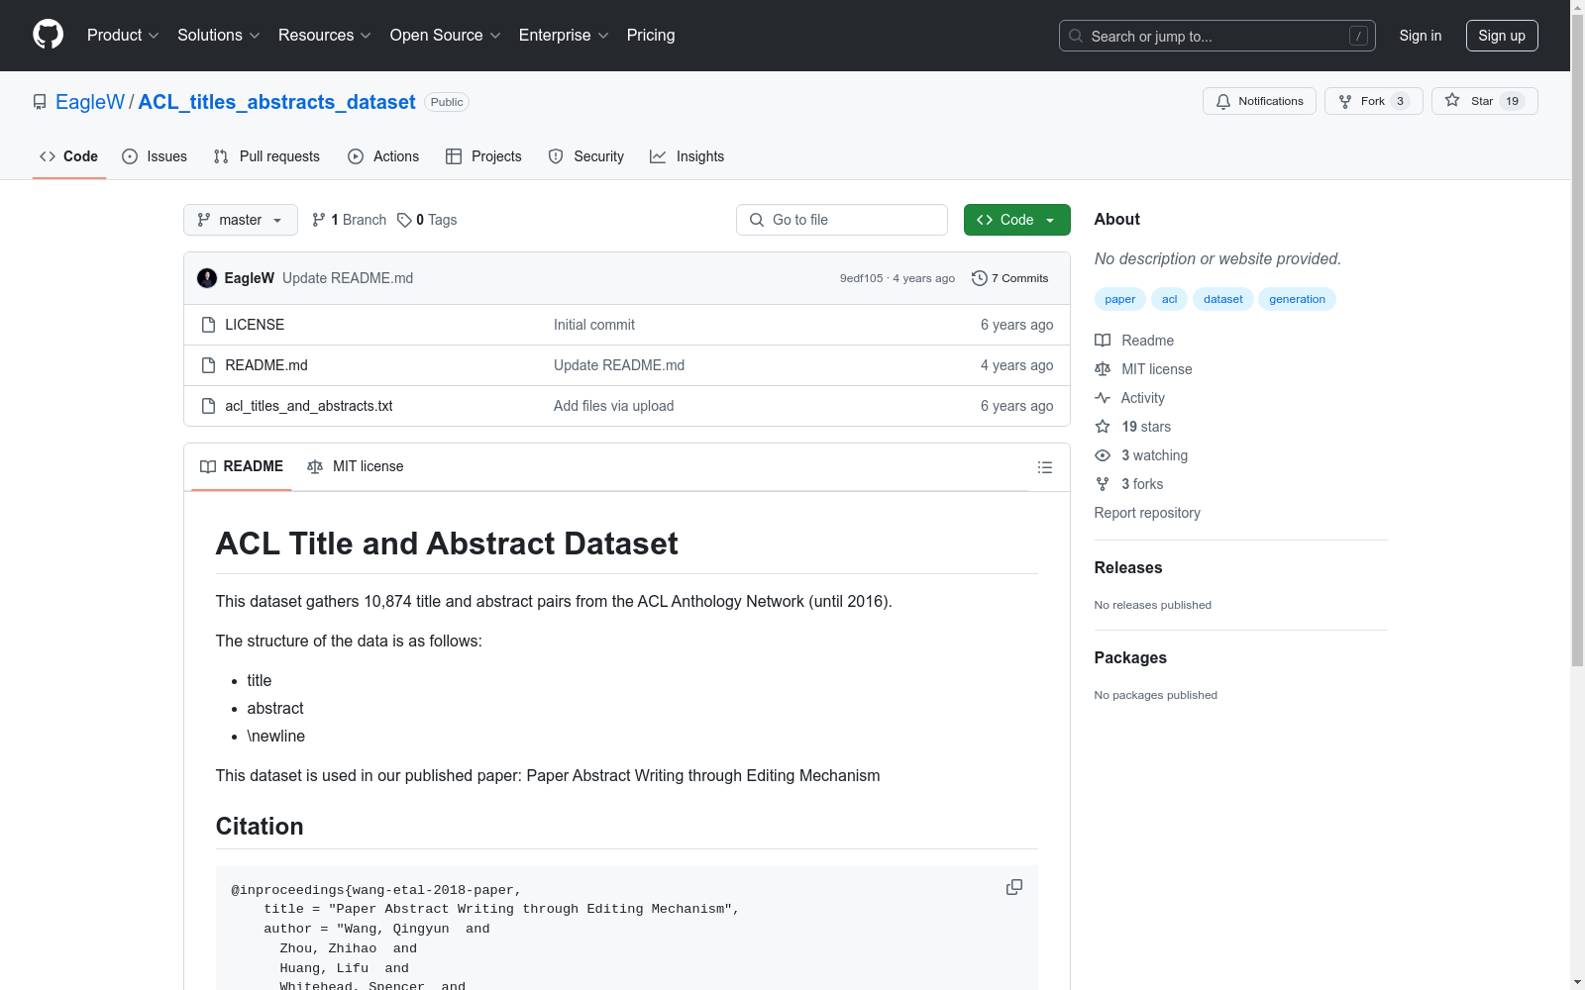Expand the Enterprise menu

click(564, 36)
